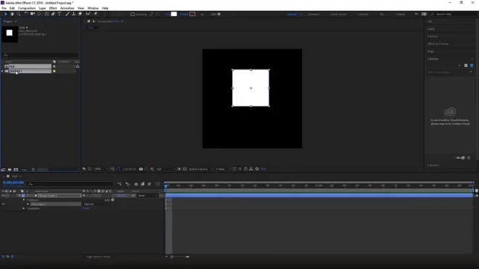The image size is (479, 269).
Task: Click Reset link next to Transform
Action: pos(86,208)
